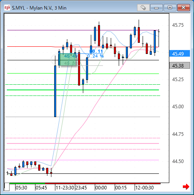
Task: Minimize the S.MYL chart window
Action: [x=157, y=8]
